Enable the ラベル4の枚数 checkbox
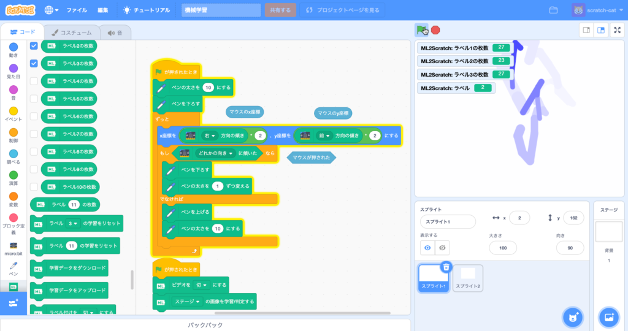The width and height of the screenshot is (628, 331). [x=34, y=81]
